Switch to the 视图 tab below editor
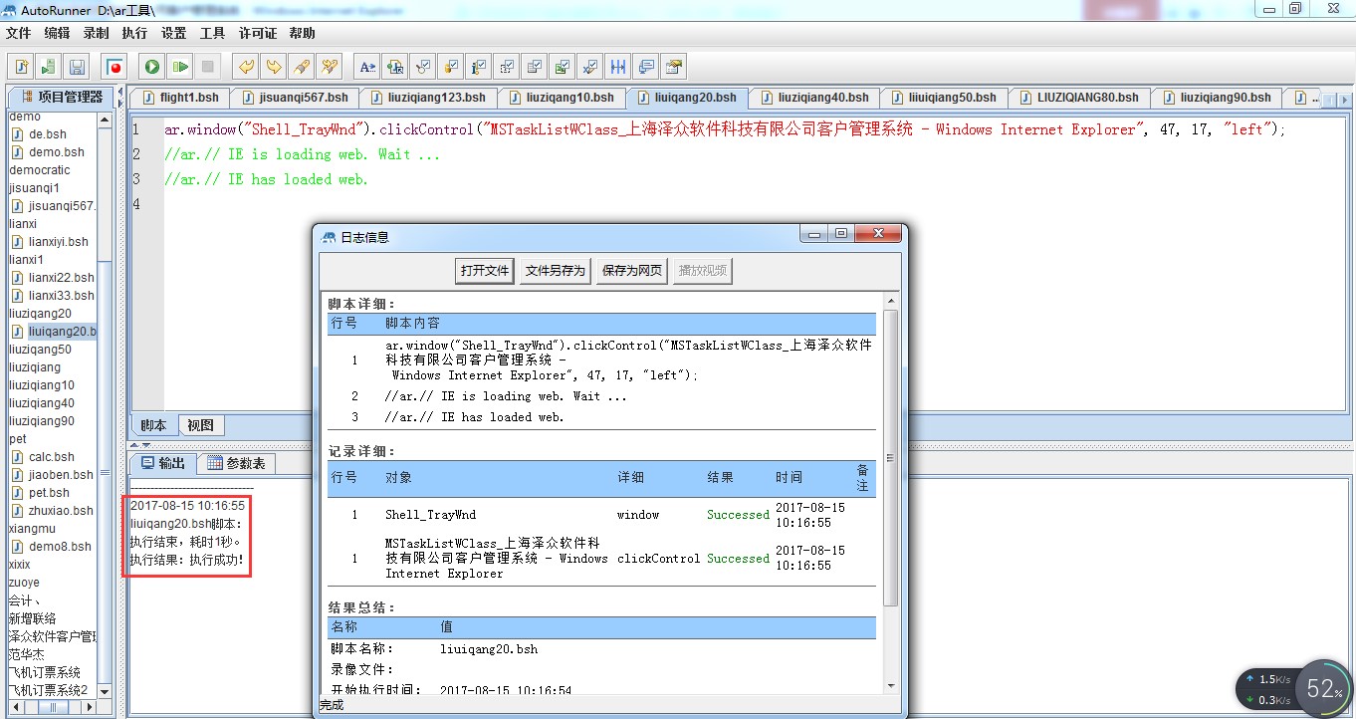 200,425
